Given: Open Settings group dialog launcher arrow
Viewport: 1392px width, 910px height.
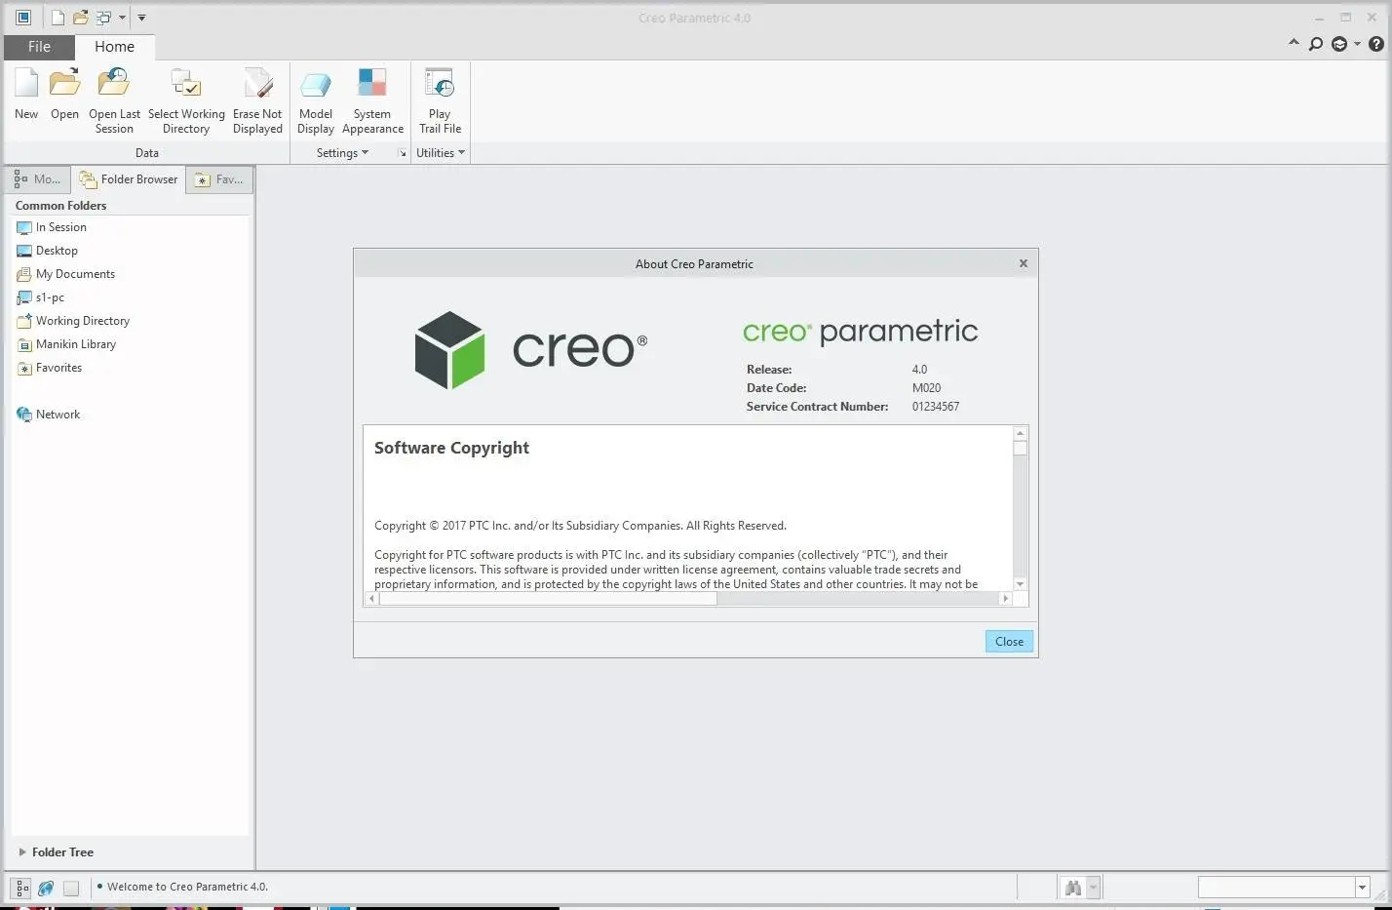Looking at the screenshot, I should [x=402, y=153].
